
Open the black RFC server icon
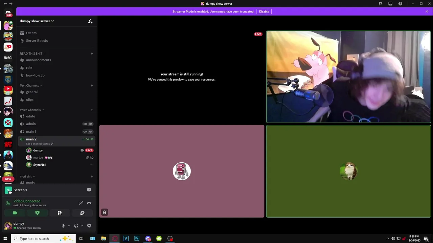point(8,144)
